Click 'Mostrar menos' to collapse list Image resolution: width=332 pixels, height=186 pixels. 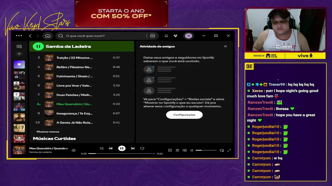pos(48,132)
